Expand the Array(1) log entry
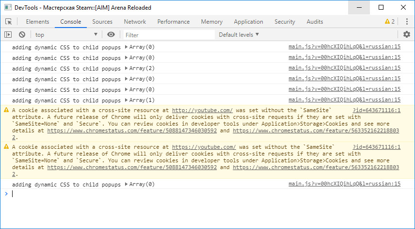This screenshot has height=229, width=415. pos(127,100)
